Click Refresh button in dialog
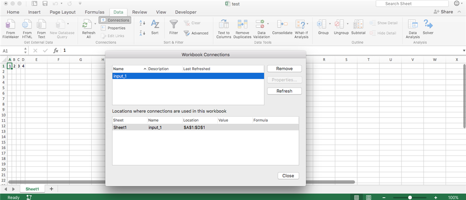This screenshot has width=466, height=200. (284, 91)
